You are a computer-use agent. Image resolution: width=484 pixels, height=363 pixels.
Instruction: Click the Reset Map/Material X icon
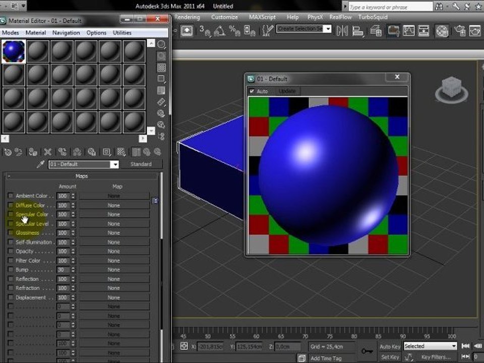pos(47,152)
